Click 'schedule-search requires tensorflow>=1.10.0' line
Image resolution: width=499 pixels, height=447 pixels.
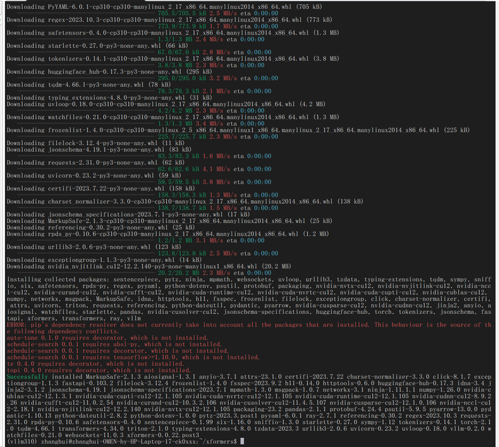click(x=133, y=358)
